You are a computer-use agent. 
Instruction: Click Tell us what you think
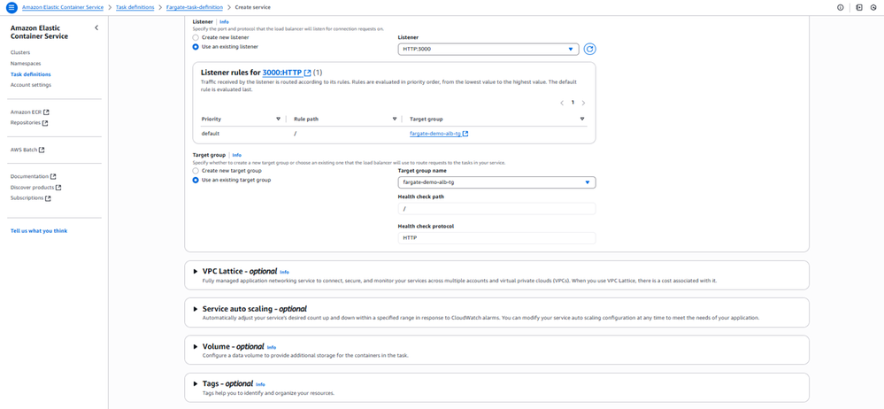pos(39,231)
